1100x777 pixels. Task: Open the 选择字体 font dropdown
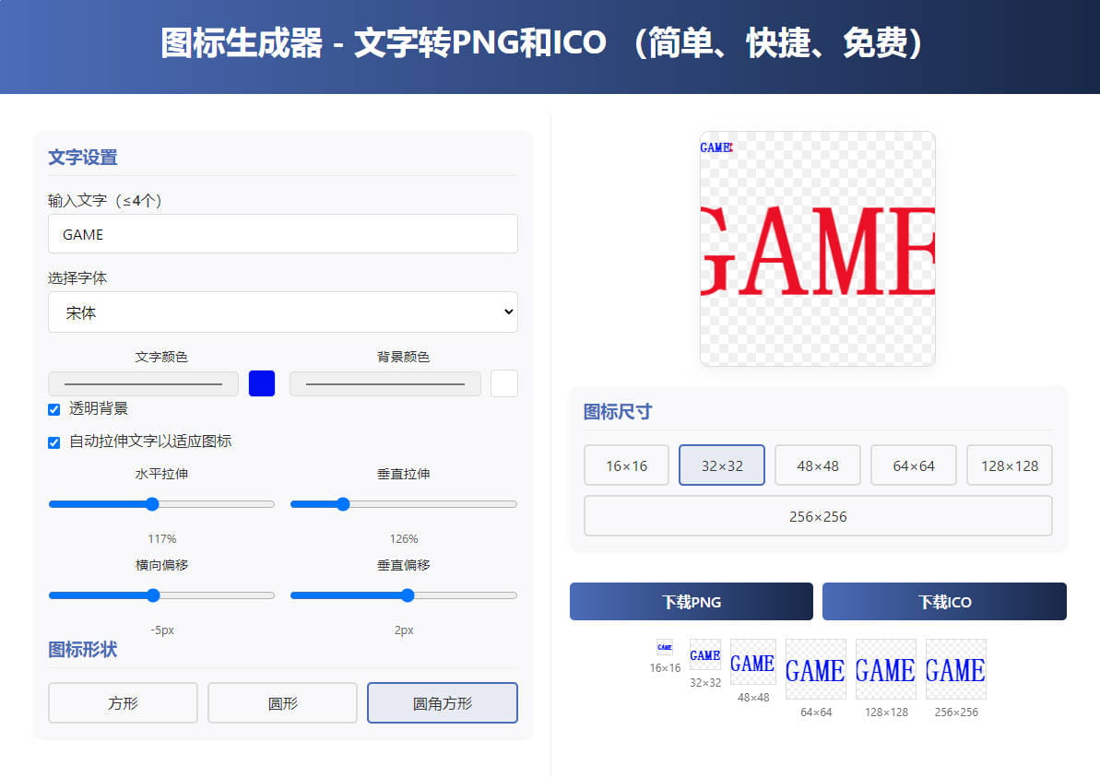282,312
